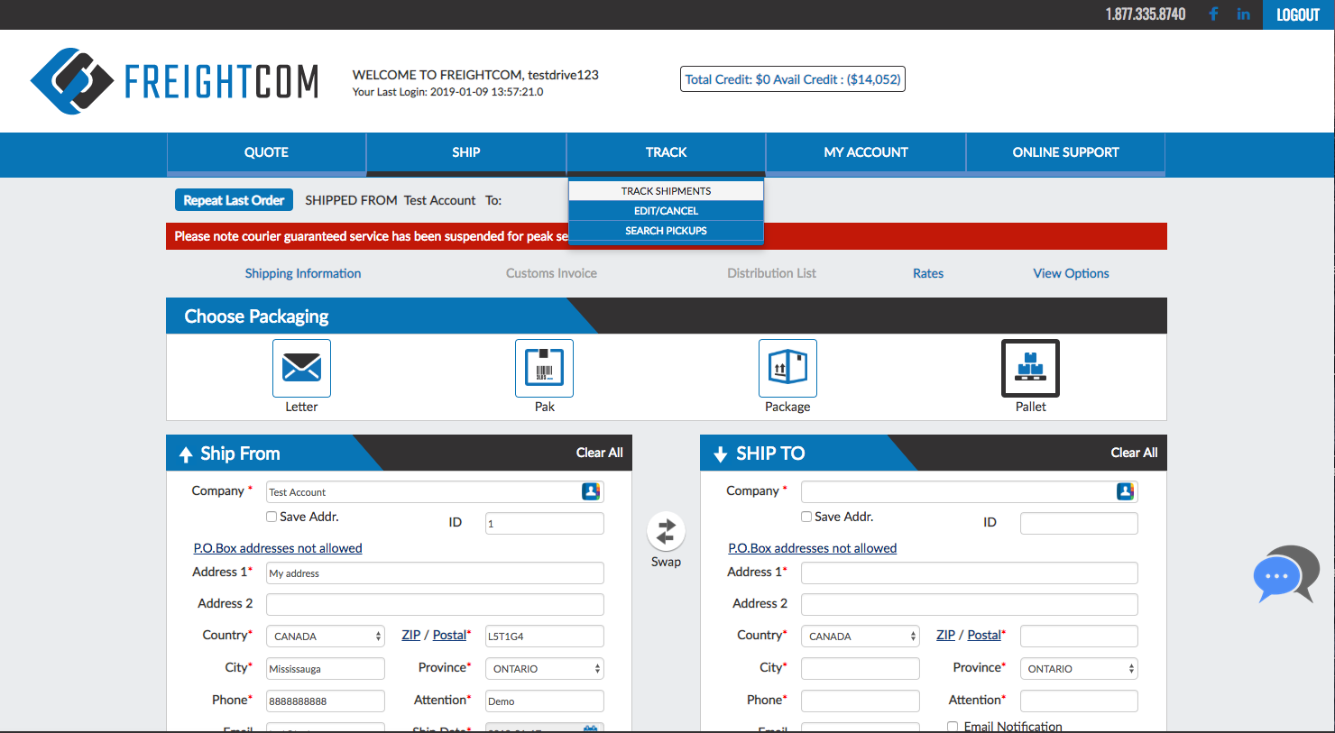Click Postal link in Ship From

(x=449, y=635)
